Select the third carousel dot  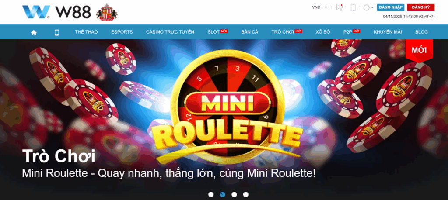[234, 195]
